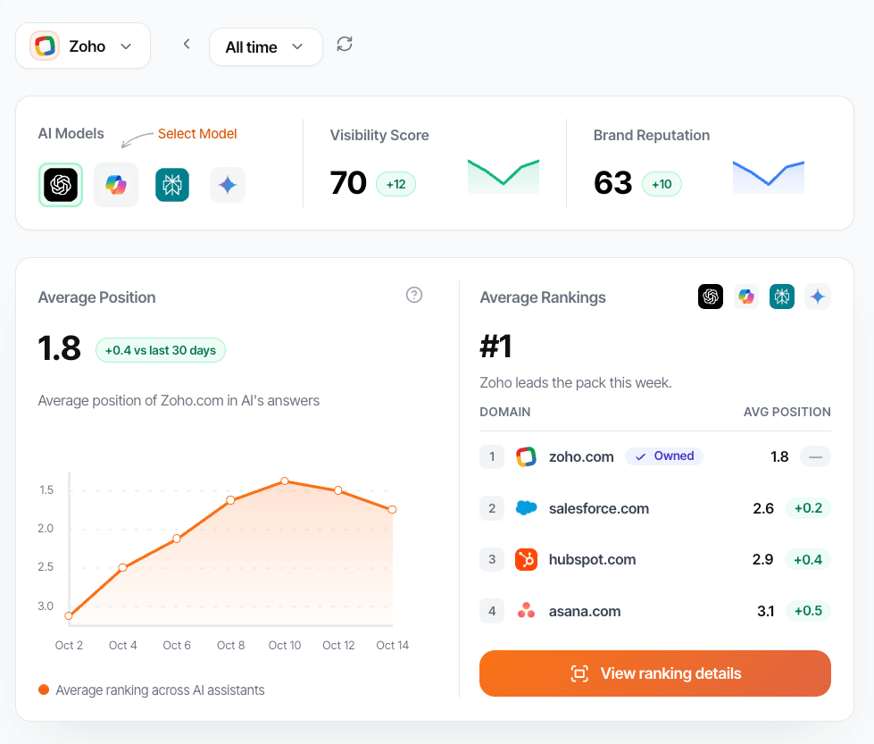Select the ChatGPT model in AI Models
Screen dimensions: 874x744
61,185
